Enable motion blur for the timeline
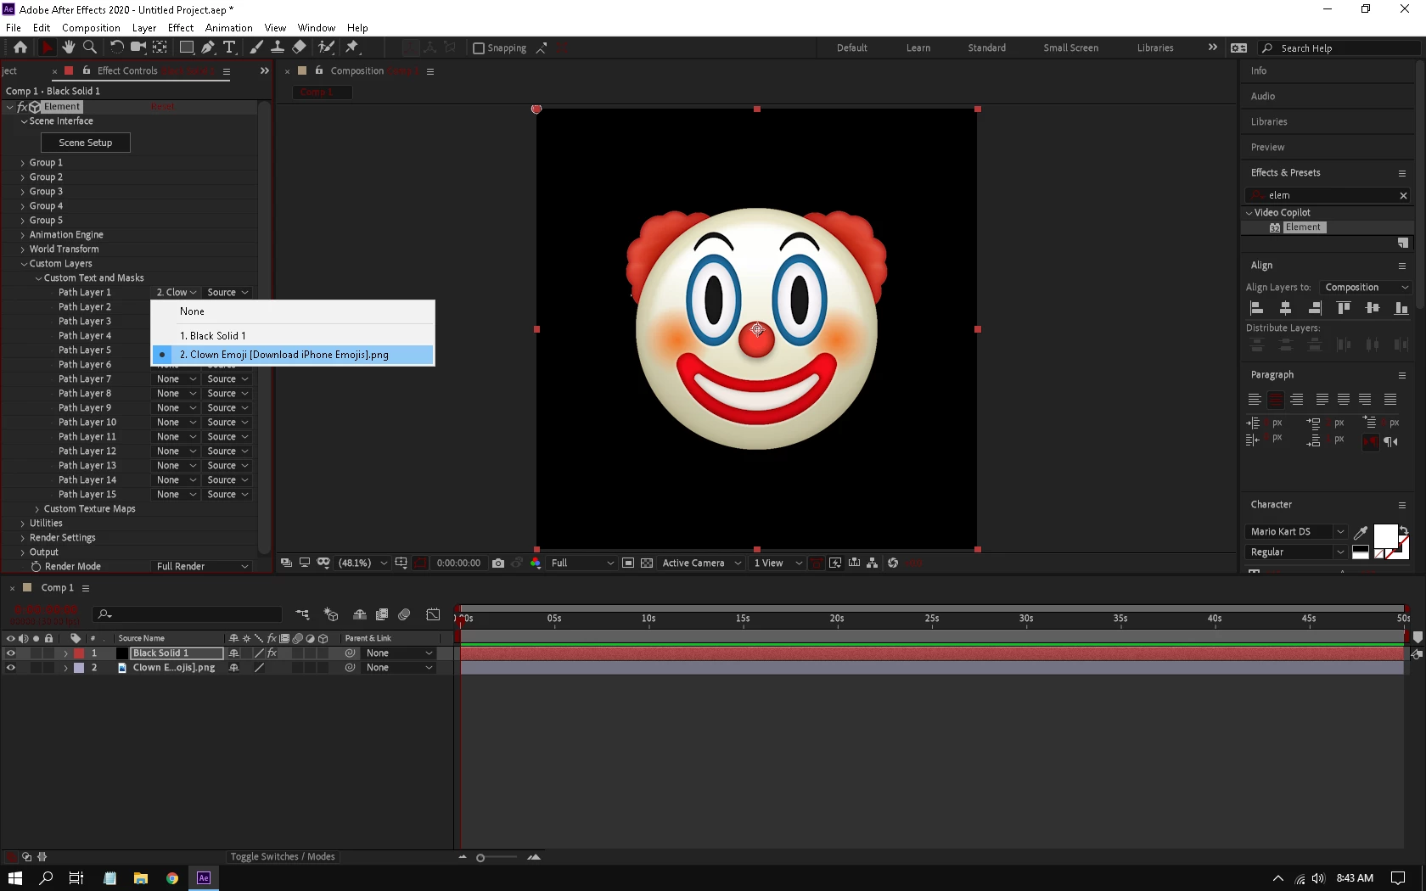The image size is (1426, 891). [x=404, y=614]
